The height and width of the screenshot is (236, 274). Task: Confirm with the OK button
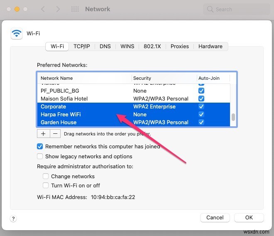tap(249, 217)
